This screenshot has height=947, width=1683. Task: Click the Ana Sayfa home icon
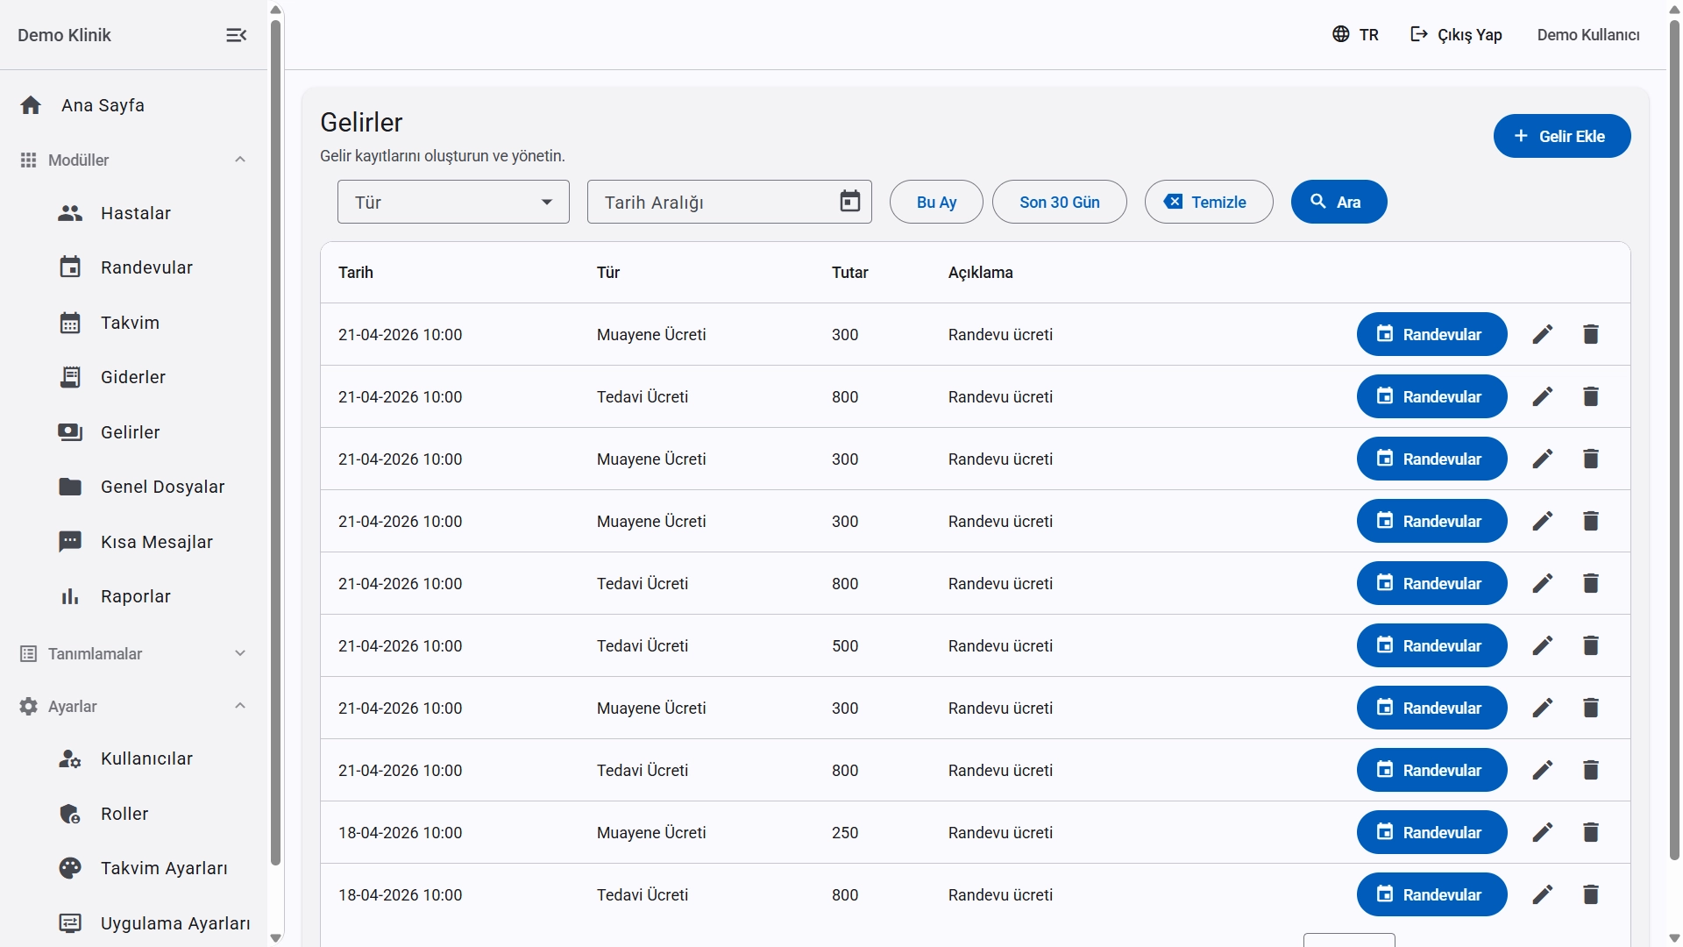31,105
